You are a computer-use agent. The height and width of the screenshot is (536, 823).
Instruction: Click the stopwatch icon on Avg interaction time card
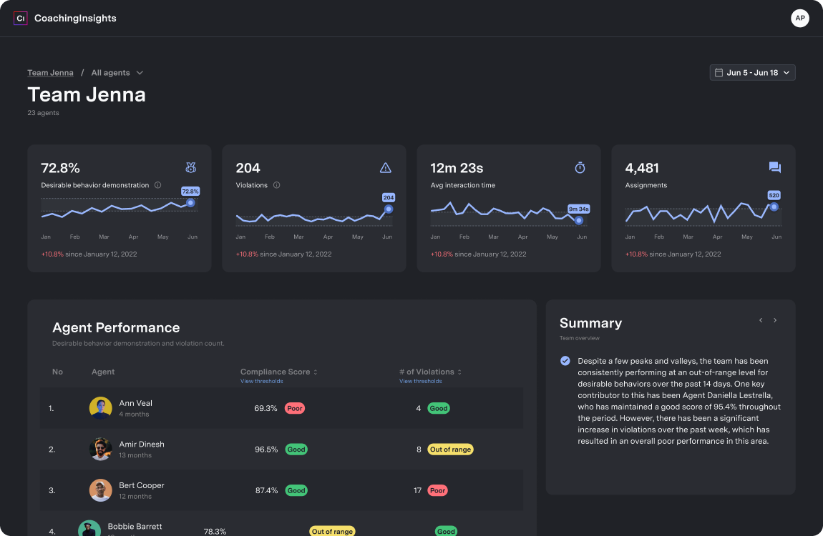click(x=580, y=167)
